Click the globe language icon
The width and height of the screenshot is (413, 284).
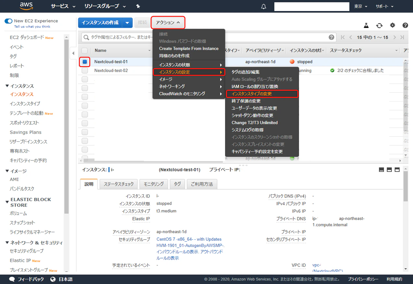[53, 279]
